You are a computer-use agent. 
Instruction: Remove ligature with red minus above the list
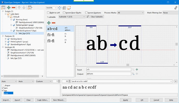[x=53, y=23]
